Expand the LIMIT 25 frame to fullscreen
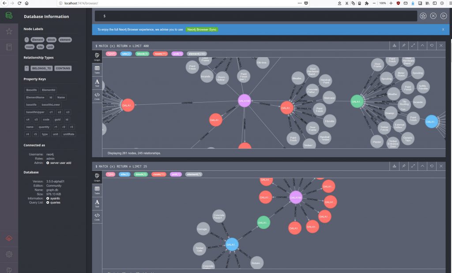452x273 pixels. 413,166
